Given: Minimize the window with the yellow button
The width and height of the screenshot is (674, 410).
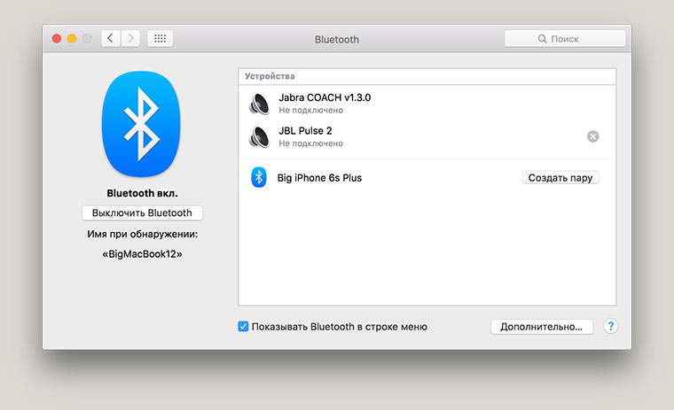Looking at the screenshot, I should (72, 39).
